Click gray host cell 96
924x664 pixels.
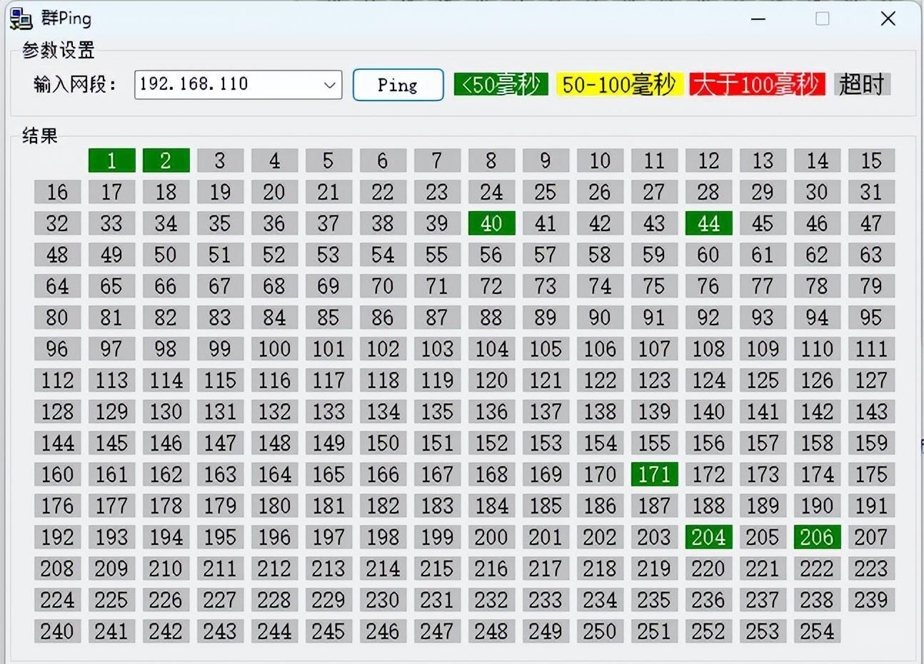pos(58,349)
